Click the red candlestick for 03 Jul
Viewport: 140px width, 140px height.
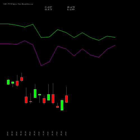pos(17,83)
